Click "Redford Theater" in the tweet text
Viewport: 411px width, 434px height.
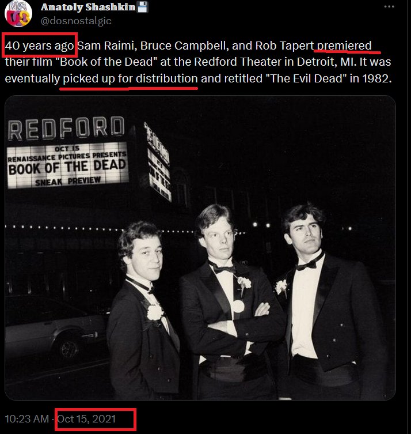(238, 62)
